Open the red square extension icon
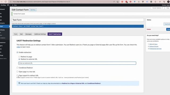The height and width of the screenshot is (95, 170). [122, 2]
